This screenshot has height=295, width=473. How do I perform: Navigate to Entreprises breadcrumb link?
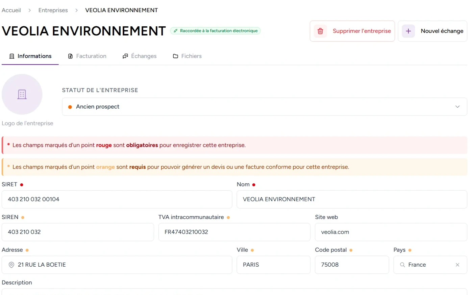tap(53, 10)
